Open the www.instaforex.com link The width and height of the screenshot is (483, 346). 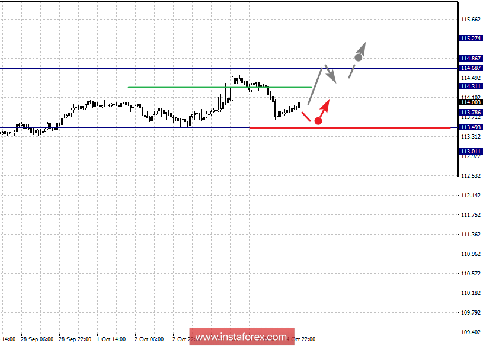tap(242, 337)
